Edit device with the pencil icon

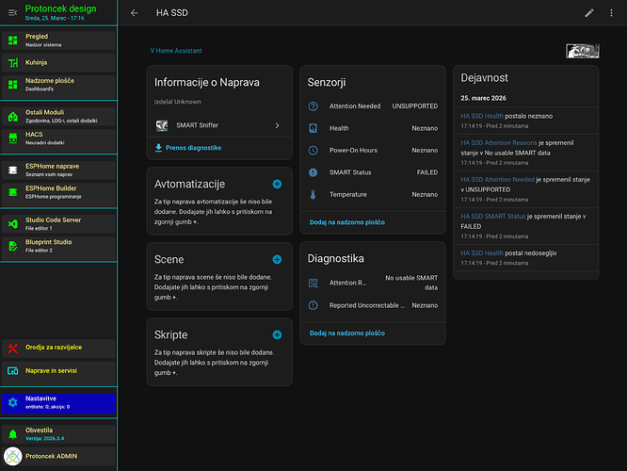click(x=589, y=13)
